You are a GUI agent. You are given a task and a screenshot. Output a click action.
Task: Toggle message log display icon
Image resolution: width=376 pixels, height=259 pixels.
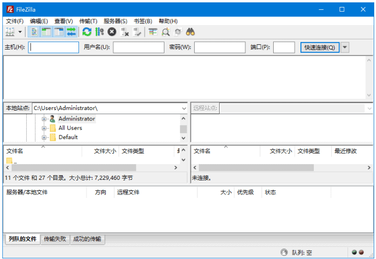pos(34,32)
